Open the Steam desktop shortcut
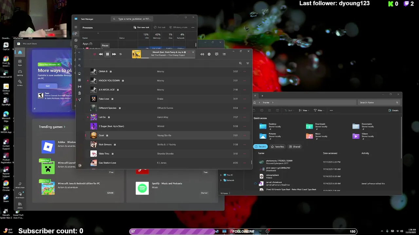 pos(6,198)
